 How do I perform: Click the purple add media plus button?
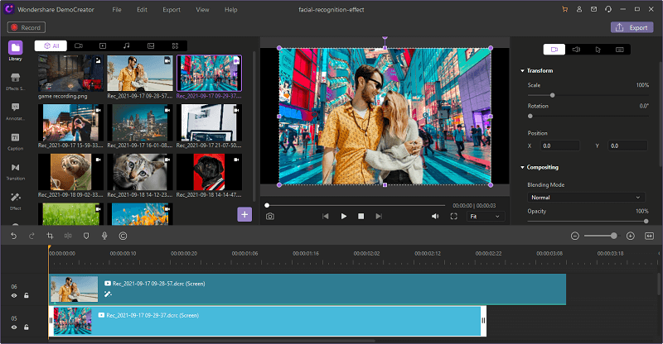pos(244,214)
